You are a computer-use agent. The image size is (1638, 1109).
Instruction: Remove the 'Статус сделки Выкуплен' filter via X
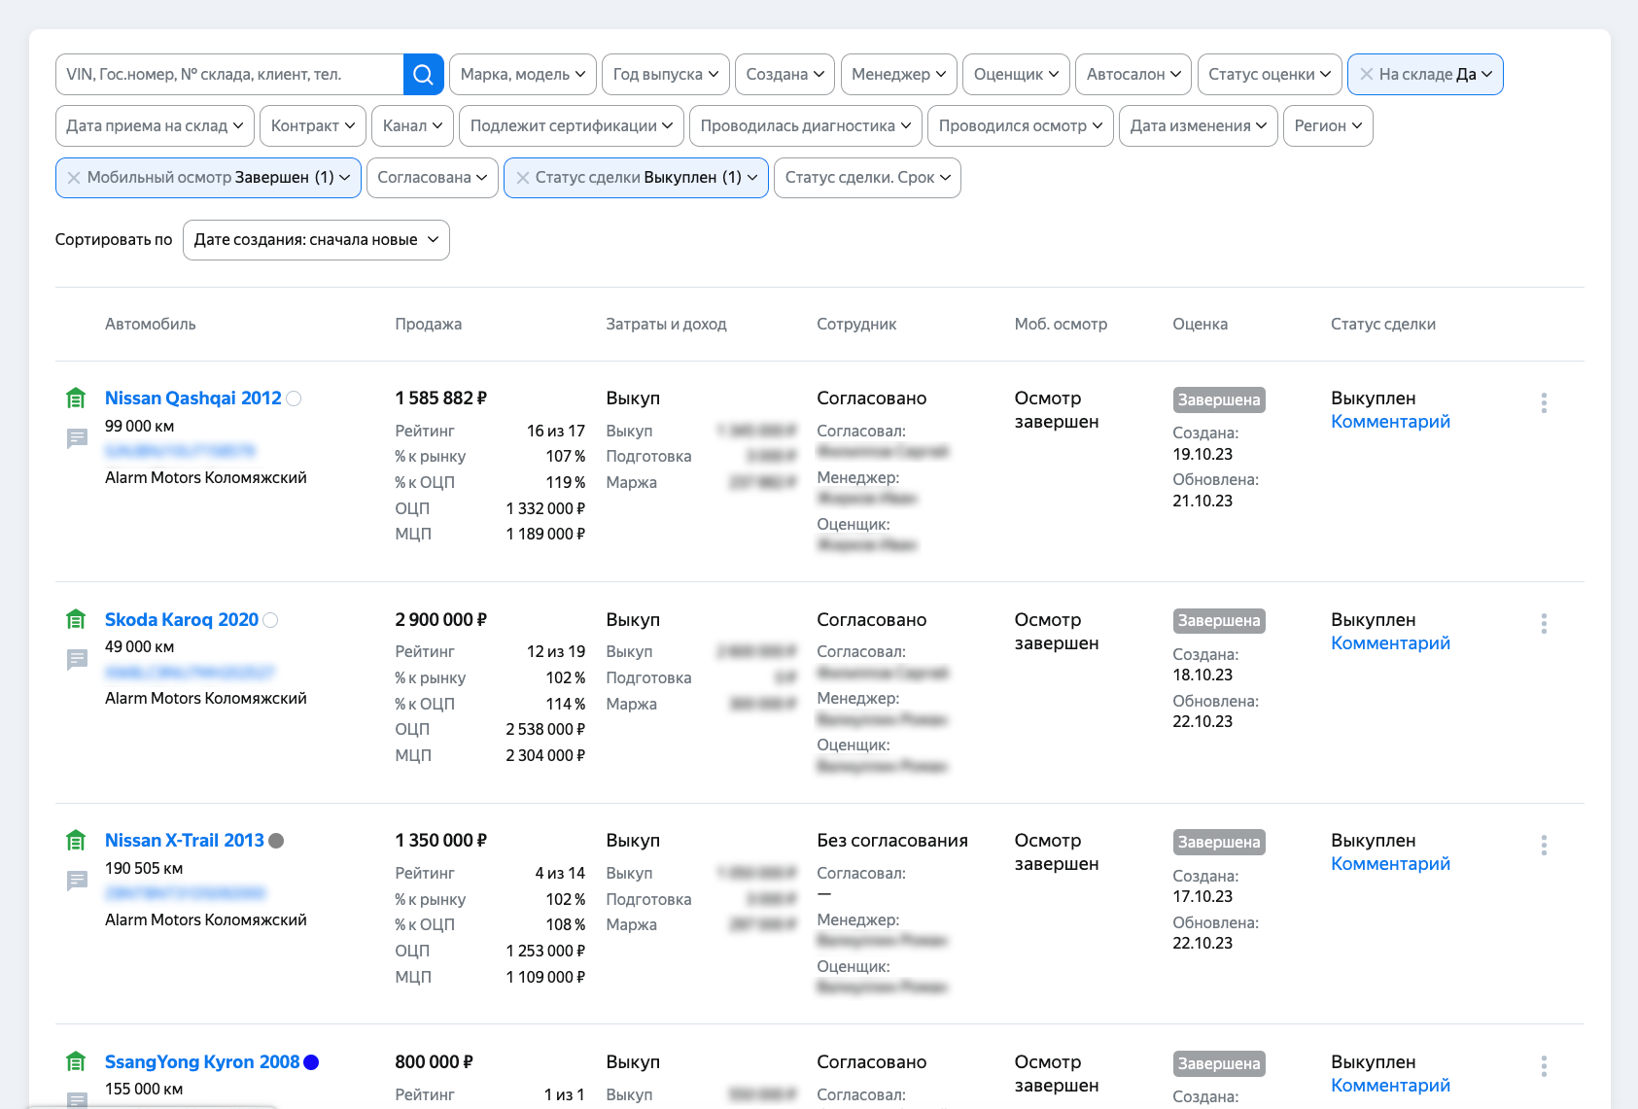(x=522, y=178)
